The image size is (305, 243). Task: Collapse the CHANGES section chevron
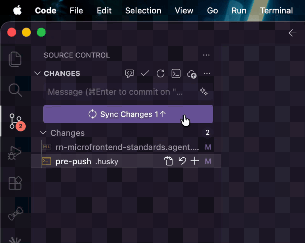[37, 73]
